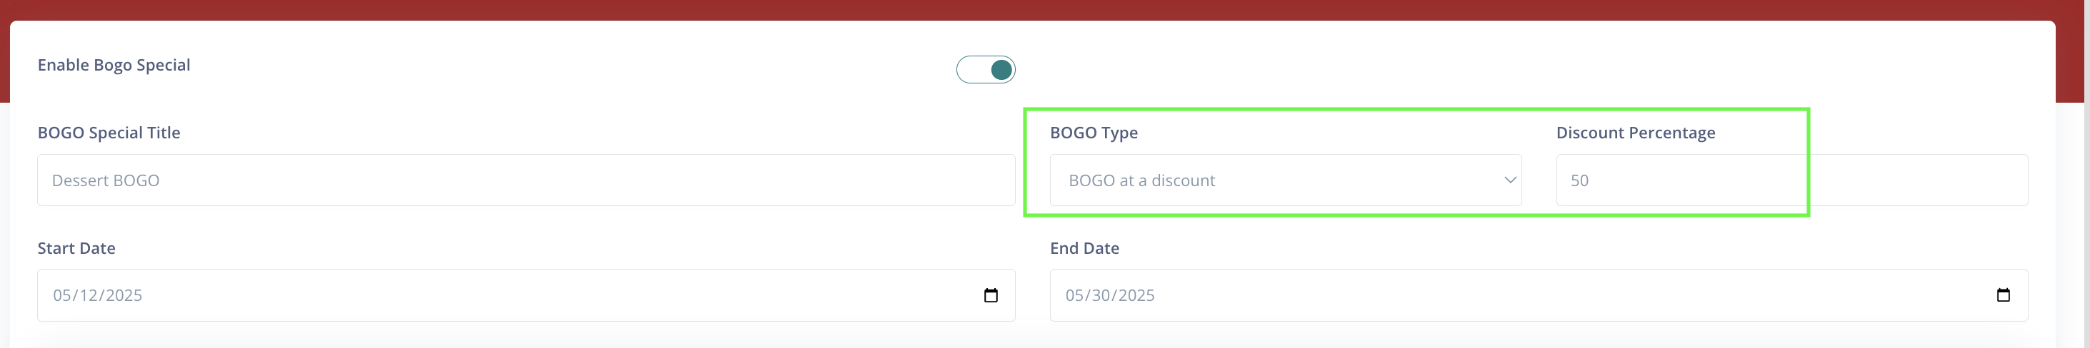Image resolution: width=2090 pixels, height=348 pixels.
Task: Click into the Discount Percentage field showing 50
Action: [1791, 180]
